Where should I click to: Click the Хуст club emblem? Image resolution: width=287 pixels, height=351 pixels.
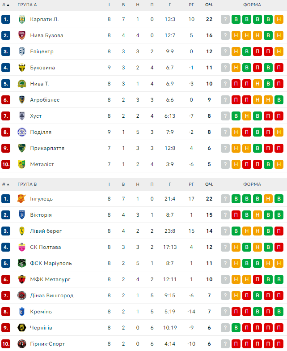click(x=22, y=116)
